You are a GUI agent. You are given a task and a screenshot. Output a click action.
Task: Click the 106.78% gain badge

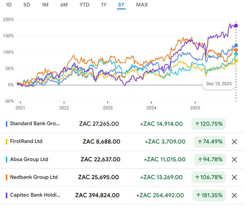point(208,177)
